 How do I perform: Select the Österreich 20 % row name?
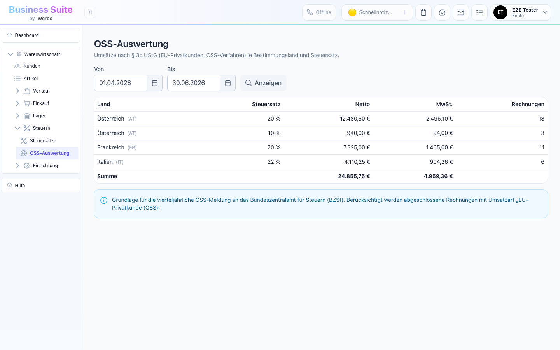111,119
